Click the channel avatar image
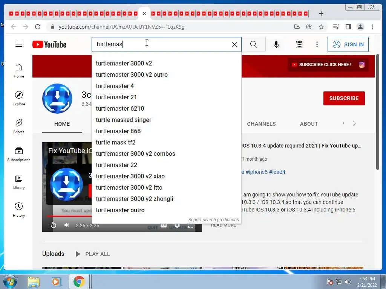Image resolution: width=386 pixels, height=289 pixels. pos(57,99)
